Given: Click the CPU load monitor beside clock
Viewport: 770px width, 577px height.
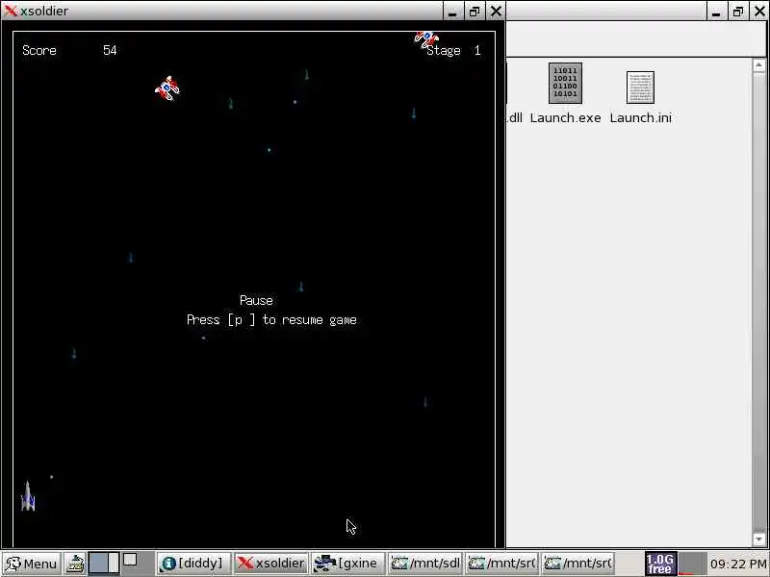Looking at the screenshot, I should pyautogui.click(x=692, y=564).
